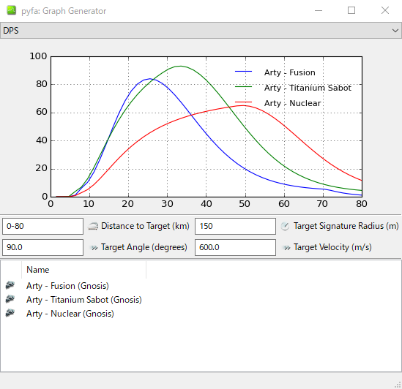Open the DPS graph type dropdown
402x389 pixels.
(201, 31)
